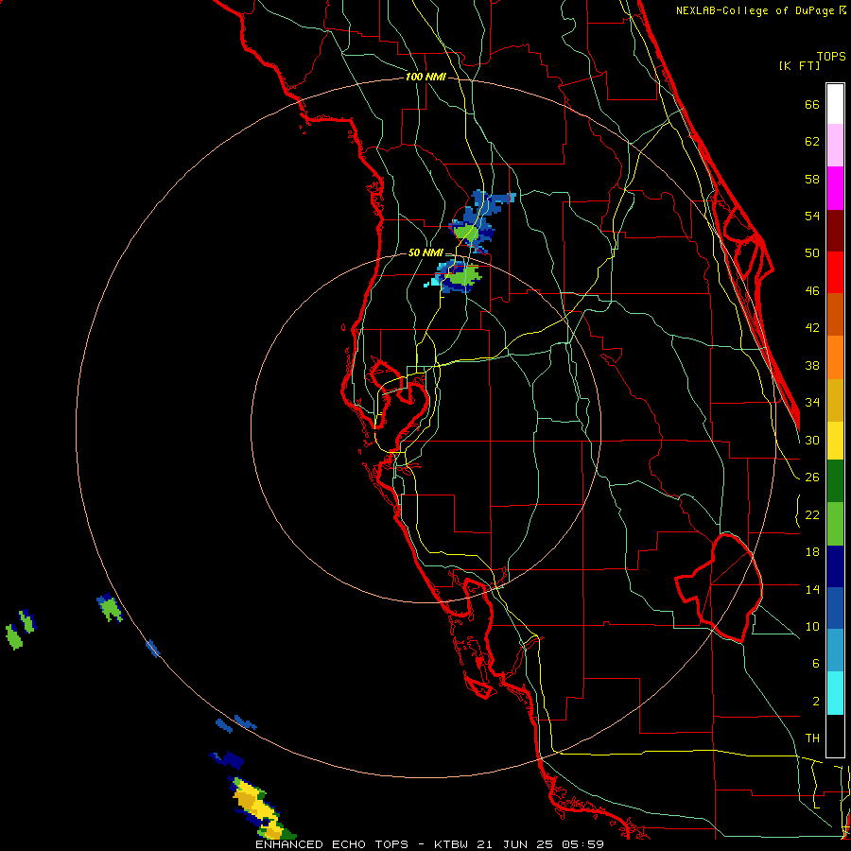Click the light orange legend swatch
Viewport: 851px width, 851px height.
[x=835, y=357]
